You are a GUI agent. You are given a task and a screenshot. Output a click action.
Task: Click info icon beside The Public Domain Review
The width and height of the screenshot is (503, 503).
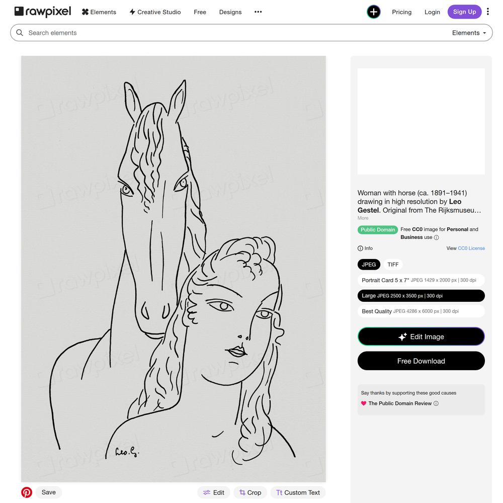point(436,403)
